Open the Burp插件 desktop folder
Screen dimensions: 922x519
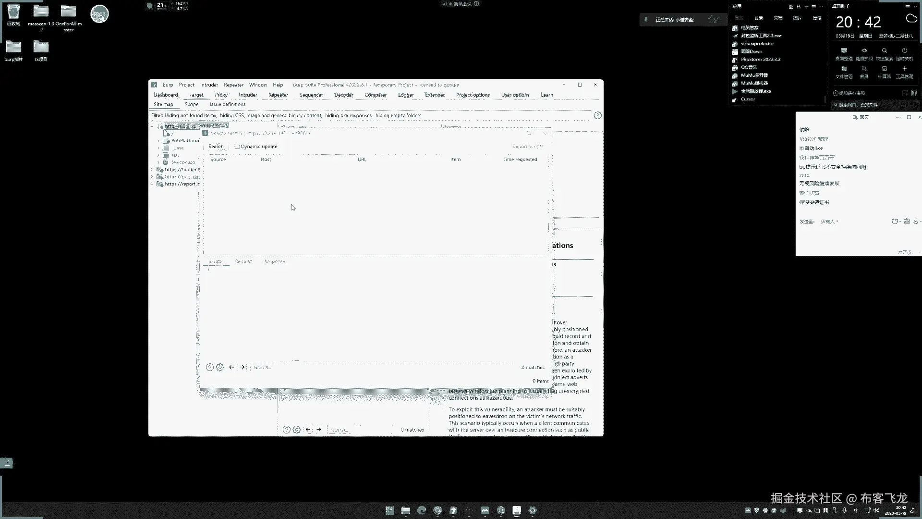tap(13, 48)
